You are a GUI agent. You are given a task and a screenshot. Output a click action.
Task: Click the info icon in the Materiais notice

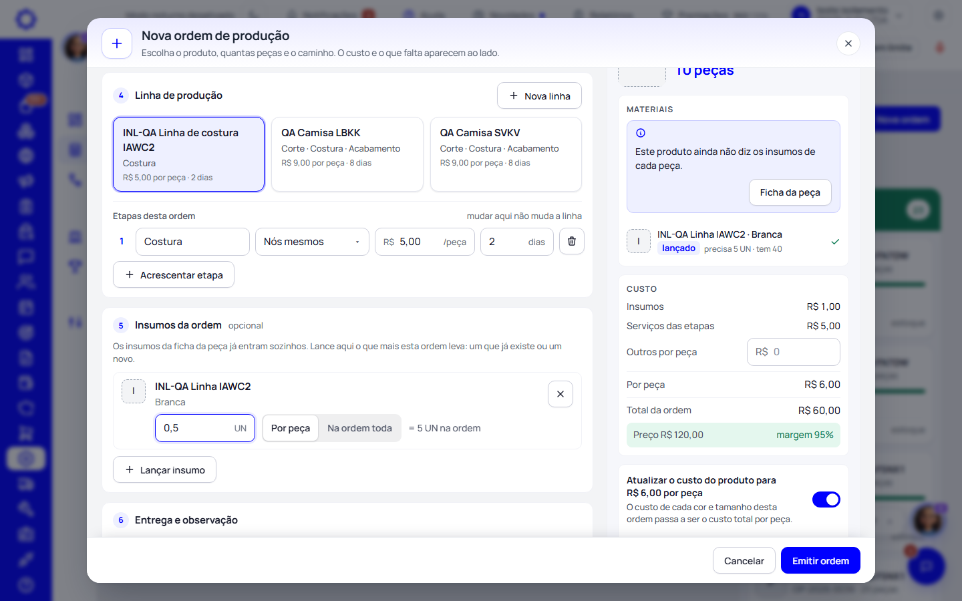[x=641, y=133]
